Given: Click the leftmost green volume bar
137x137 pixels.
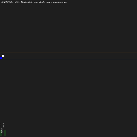Looking at the screenshot, I should [1, 133].
